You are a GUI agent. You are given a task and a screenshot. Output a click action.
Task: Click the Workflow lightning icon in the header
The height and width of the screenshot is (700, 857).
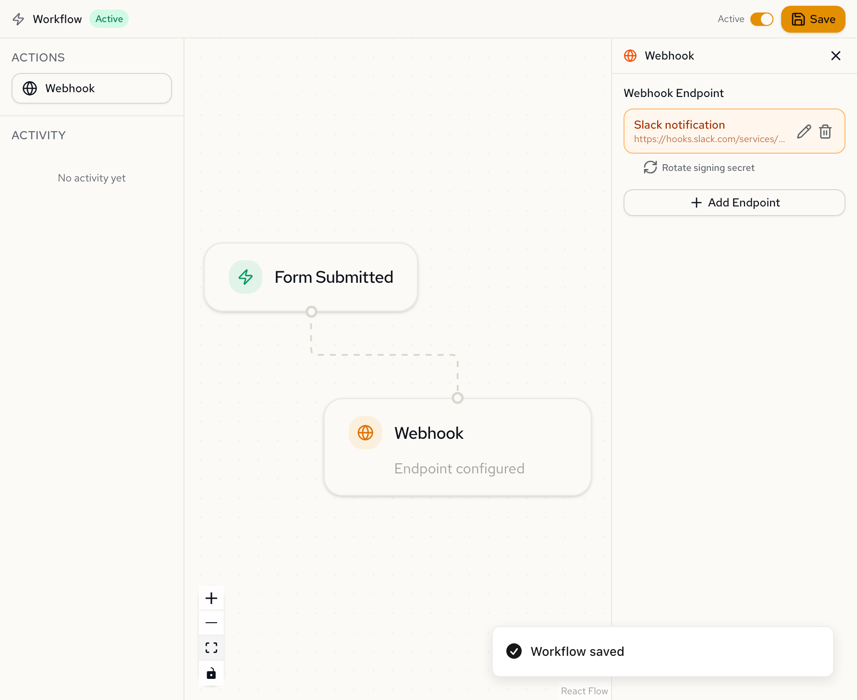tap(18, 19)
